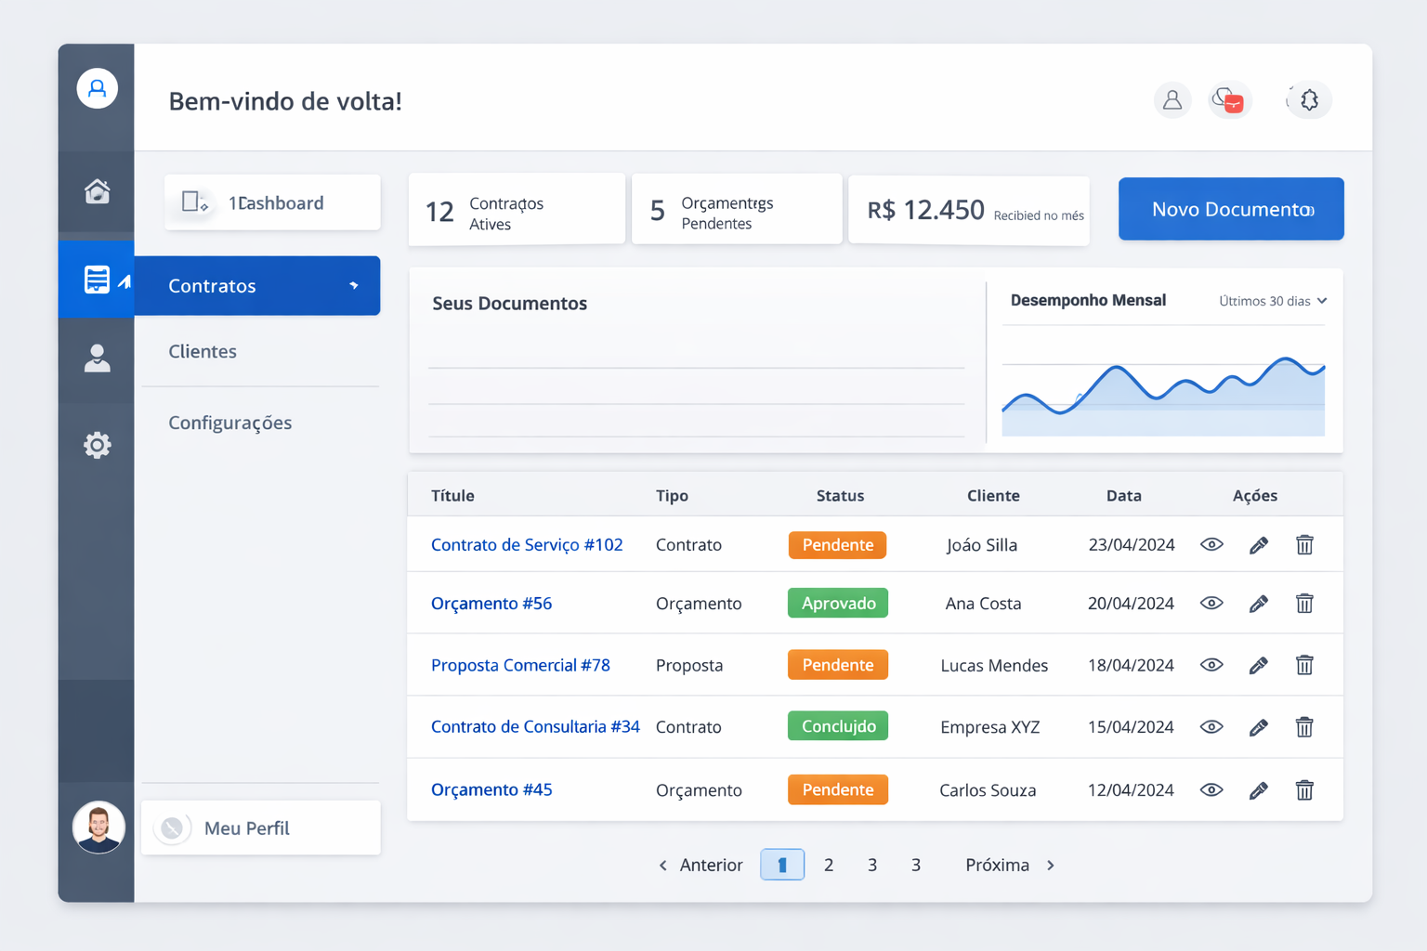Select the documents icon in sidebar
1427x951 pixels.
(x=97, y=278)
